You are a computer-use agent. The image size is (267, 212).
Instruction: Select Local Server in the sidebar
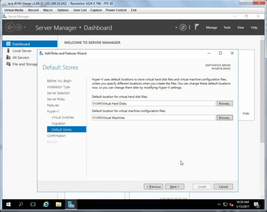pyautogui.click(x=22, y=51)
